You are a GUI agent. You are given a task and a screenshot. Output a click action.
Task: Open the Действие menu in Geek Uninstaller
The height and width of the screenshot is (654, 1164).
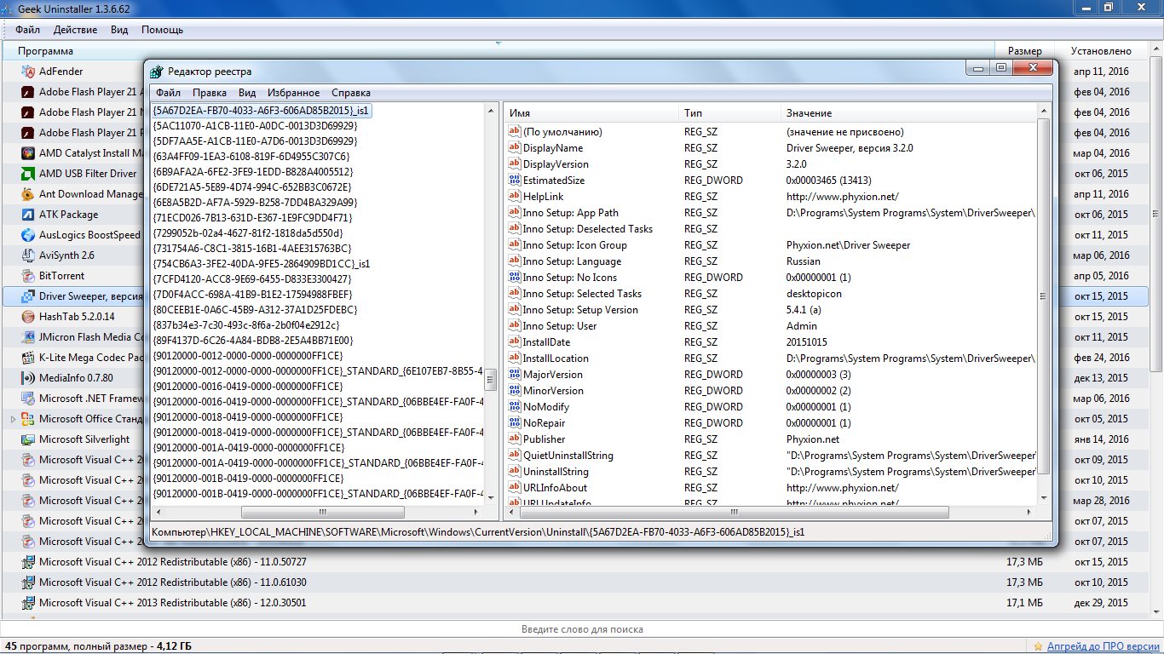point(75,30)
